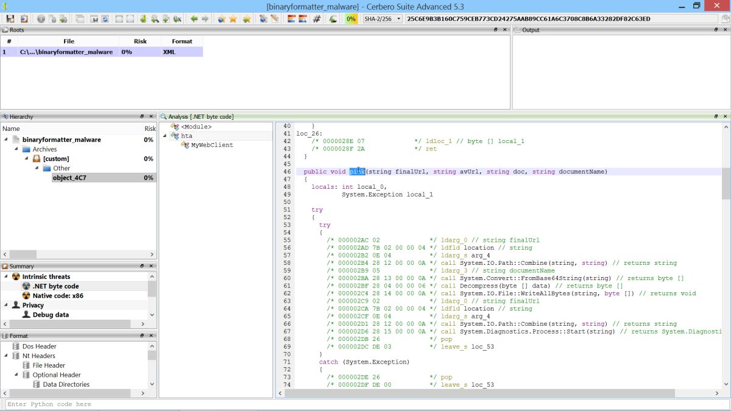This screenshot has width=731, height=411.
Task: Collapse the hta namespace arrow
Action: click(x=165, y=136)
